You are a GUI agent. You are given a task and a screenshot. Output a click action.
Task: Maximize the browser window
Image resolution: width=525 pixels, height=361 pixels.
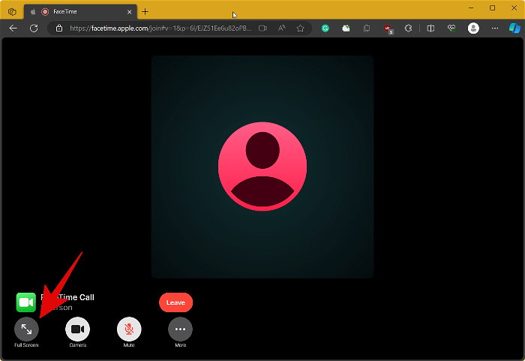pos(492,8)
